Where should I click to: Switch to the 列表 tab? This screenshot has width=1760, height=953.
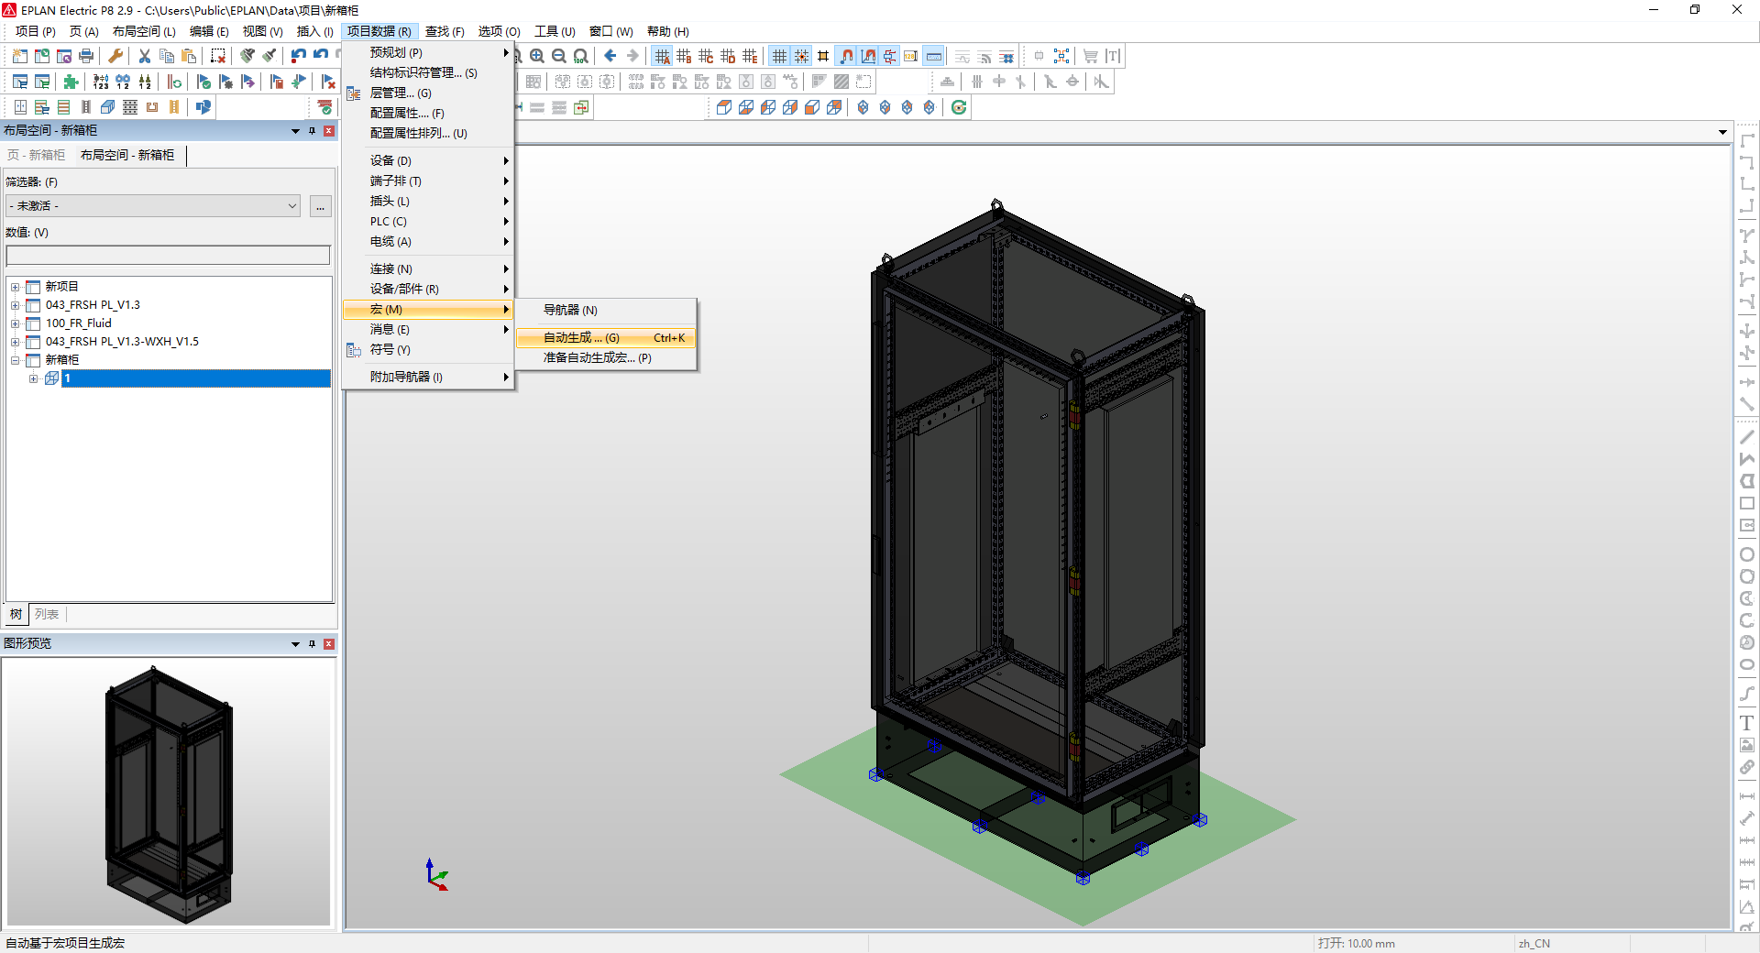(x=48, y=614)
